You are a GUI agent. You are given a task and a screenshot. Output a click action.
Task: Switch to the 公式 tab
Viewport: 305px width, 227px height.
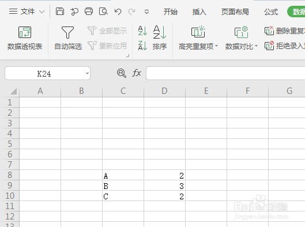point(271,12)
